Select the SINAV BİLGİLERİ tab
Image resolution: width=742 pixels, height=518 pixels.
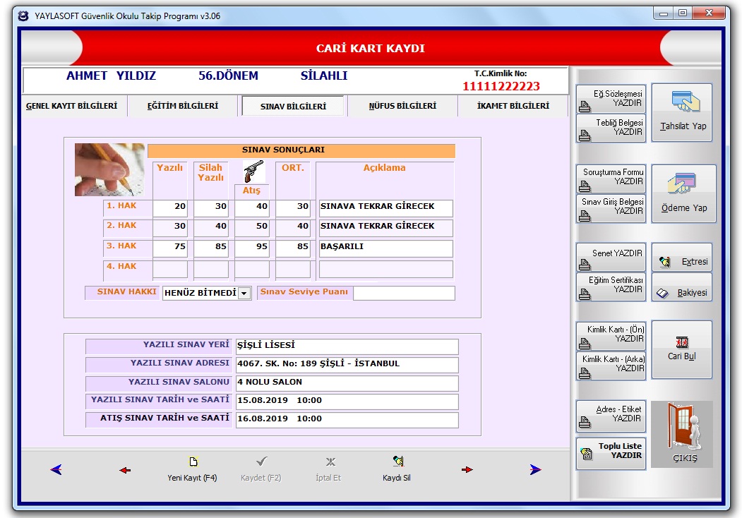pyautogui.click(x=293, y=106)
